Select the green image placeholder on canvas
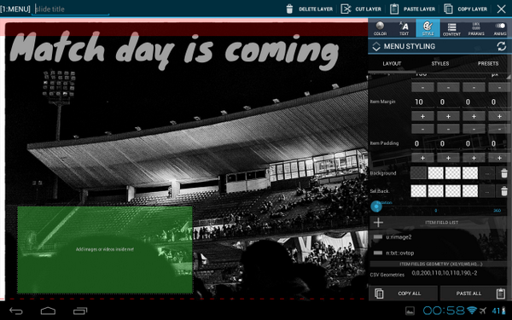Image resolution: width=512 pixels, height=320 pixels. [105, 250]
